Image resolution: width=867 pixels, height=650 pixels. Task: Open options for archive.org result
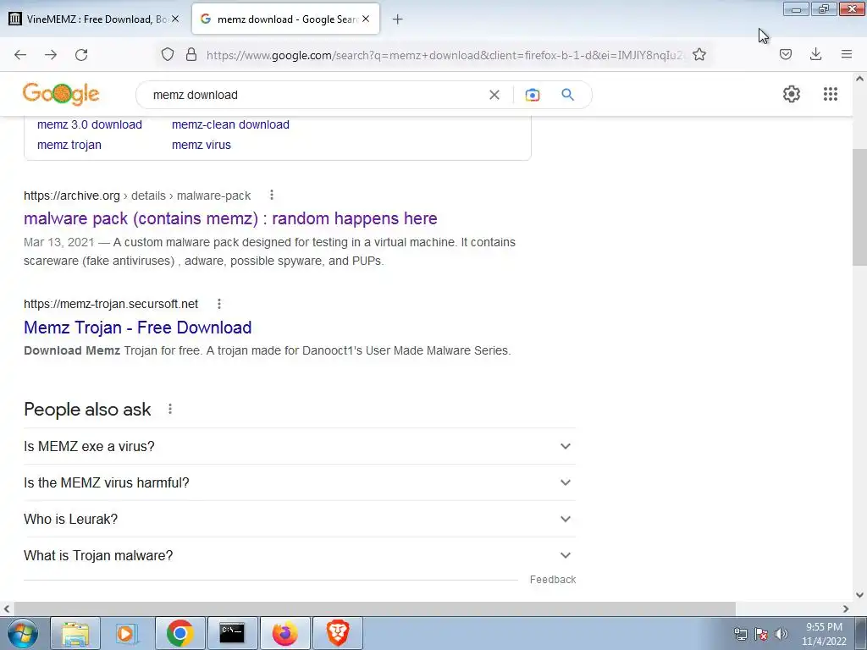tap(272, 196)
